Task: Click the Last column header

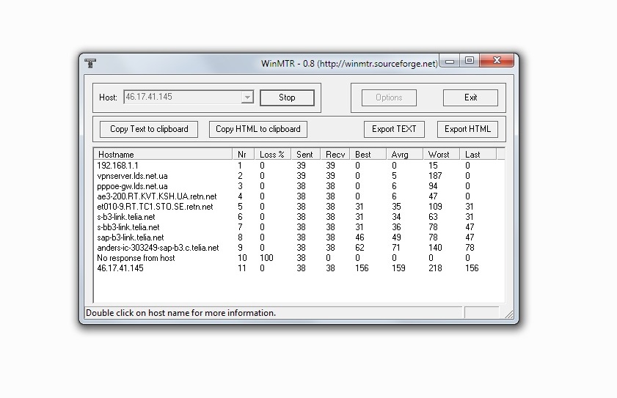Action: coord(478,154)
